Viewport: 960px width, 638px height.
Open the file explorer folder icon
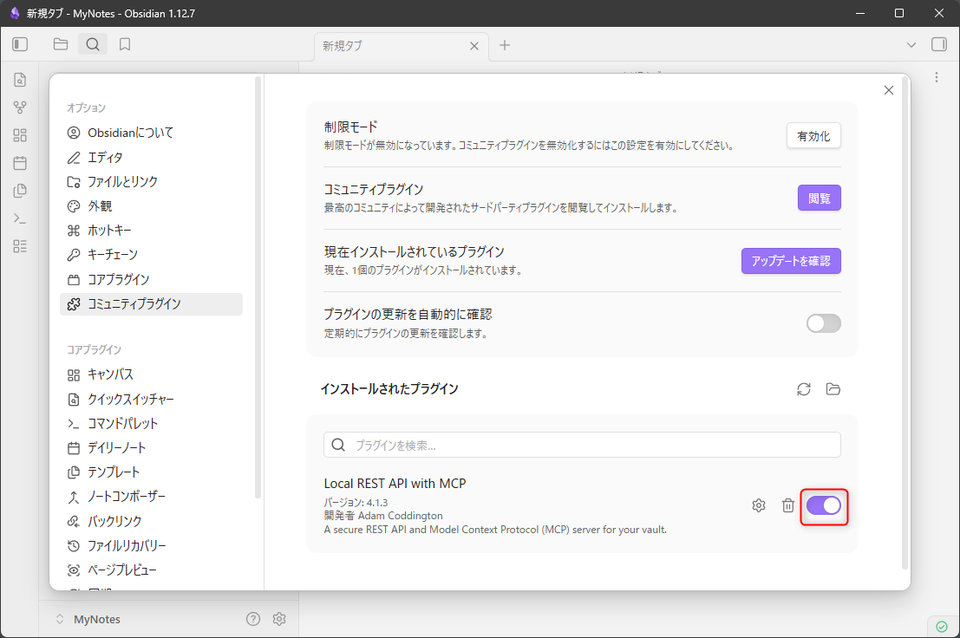61,44
